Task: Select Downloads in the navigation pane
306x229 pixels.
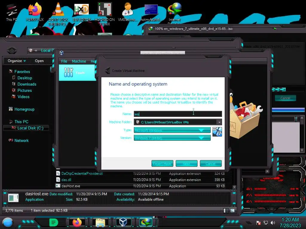Action: coord(27,84)
